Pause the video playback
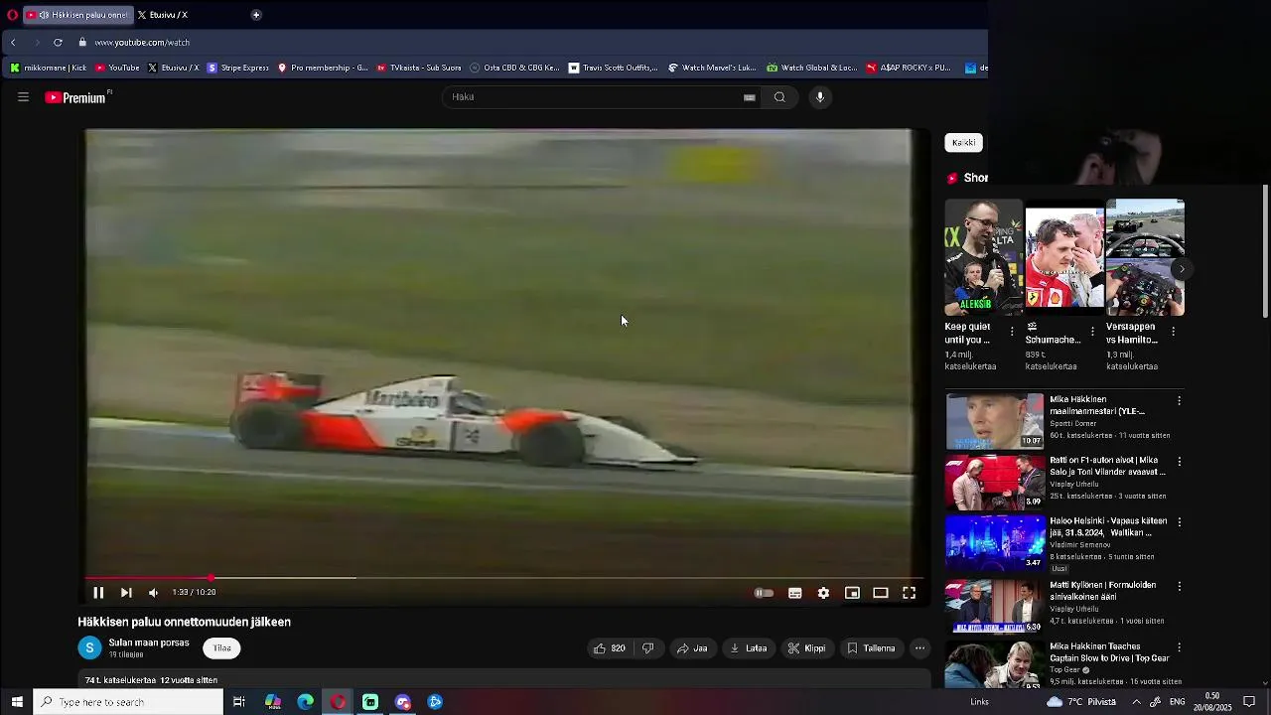Image resolution: width=1271 pixels, height=715 pixels. [x=98, y=593]
